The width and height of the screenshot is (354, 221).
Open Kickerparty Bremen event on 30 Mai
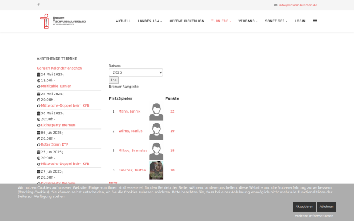58,125
